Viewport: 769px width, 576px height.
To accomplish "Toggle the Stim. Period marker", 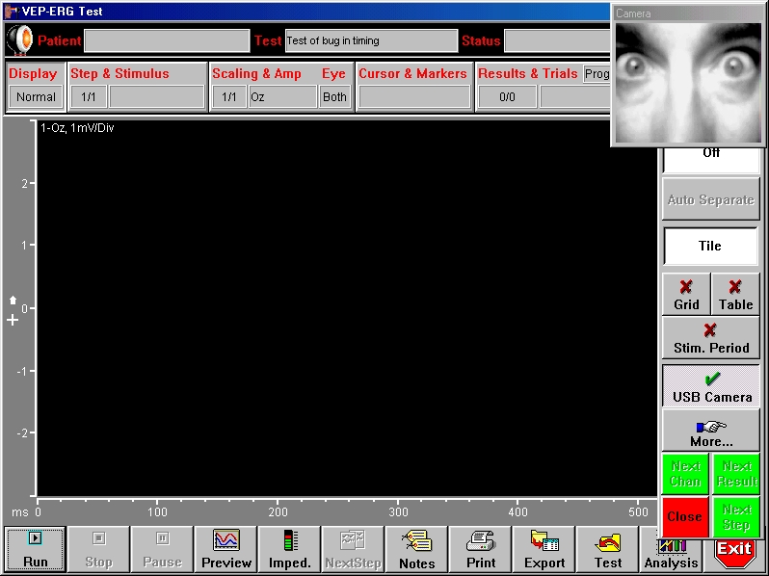I will [711, 338].
